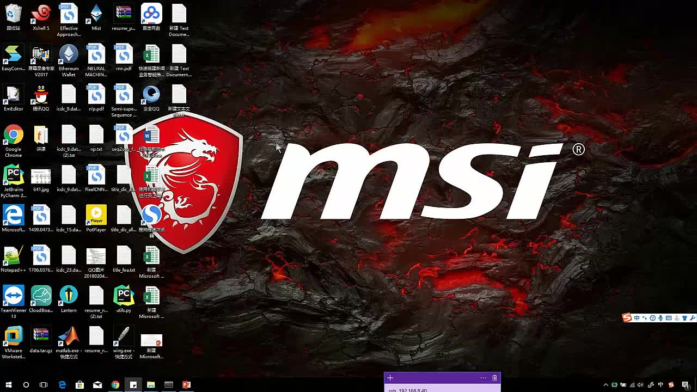This screenshot has width=697, height=392.
Task: Open Cortana search circle on taskbar
Action: (x=26, y=385)
